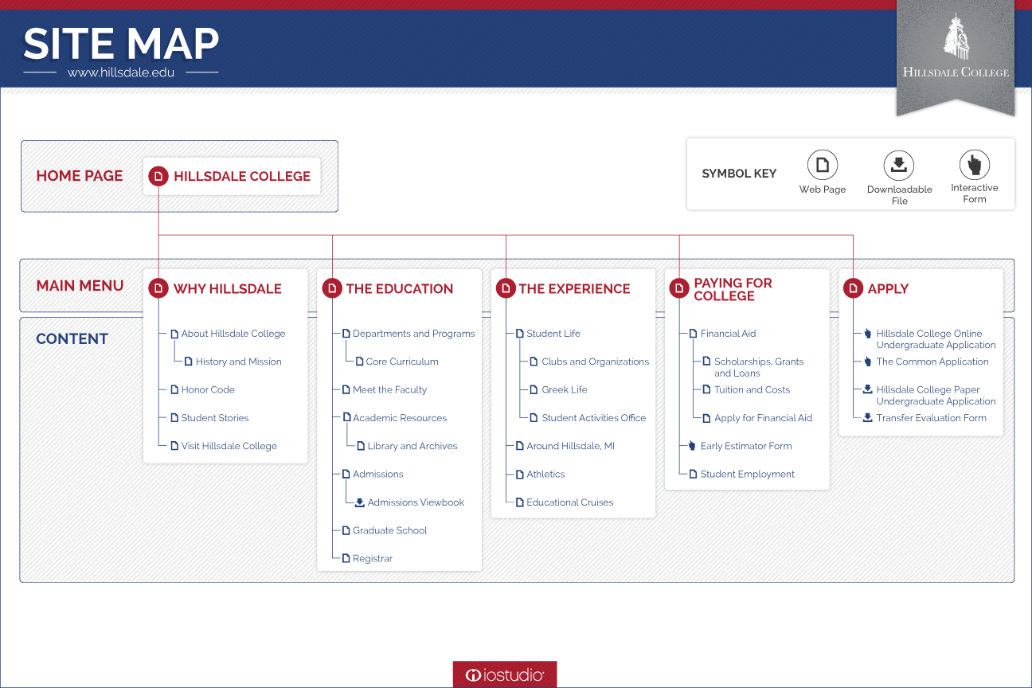
Task: Click the page icon beside Tuition and Costs
Action: pyautogui.click(x=707, y=389)
